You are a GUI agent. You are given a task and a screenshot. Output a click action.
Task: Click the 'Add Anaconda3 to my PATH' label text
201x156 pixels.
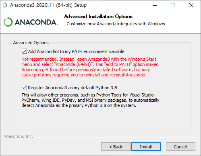pyautogui.click(x=76, y=51)
